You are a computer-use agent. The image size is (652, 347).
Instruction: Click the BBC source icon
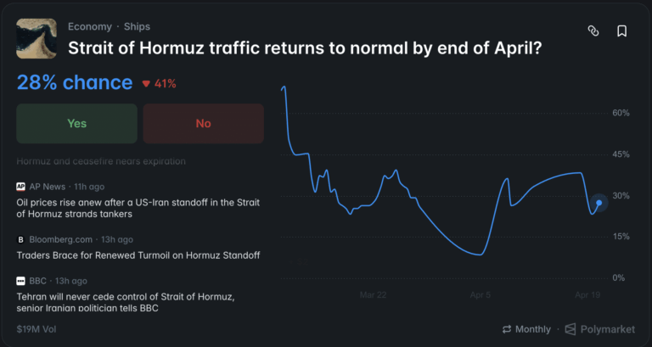tap(21, 281)
